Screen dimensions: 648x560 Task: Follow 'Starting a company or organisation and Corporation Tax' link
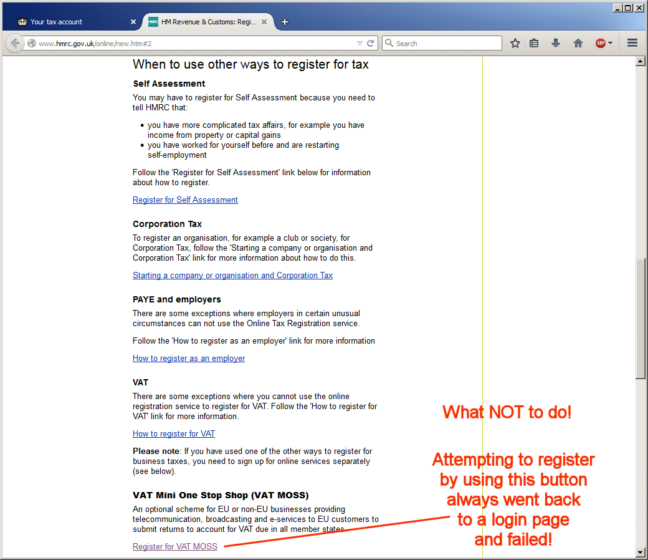232,276
